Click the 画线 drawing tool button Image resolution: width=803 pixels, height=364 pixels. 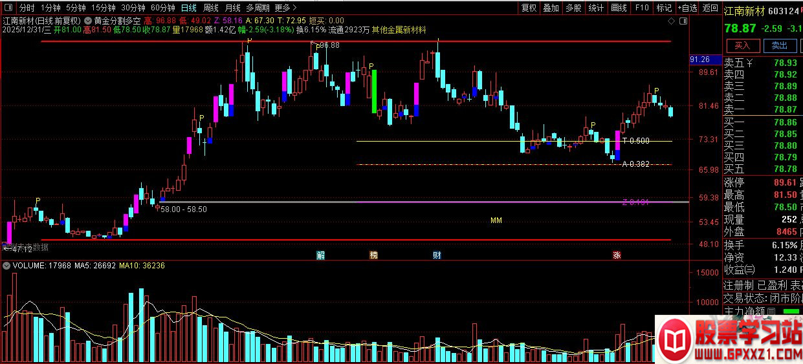point(619,8)
